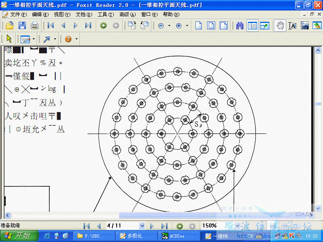Open the binoculars search tool
Viewport: 323px width, 242px height.
(x=239, y=26)
